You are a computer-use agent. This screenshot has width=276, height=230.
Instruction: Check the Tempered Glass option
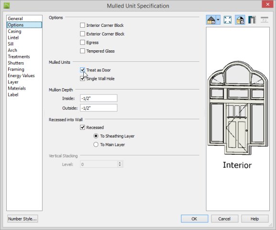point(82,51)
